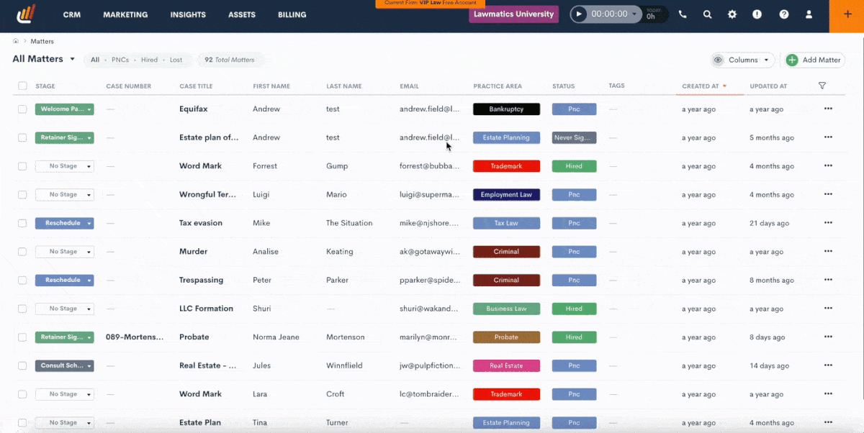Click the Lawmatics University button

click(x=513, y=14)
